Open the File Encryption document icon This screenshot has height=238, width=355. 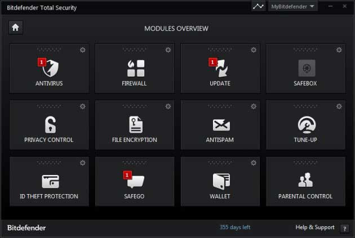pyautogui.click(x=135, y=124)
